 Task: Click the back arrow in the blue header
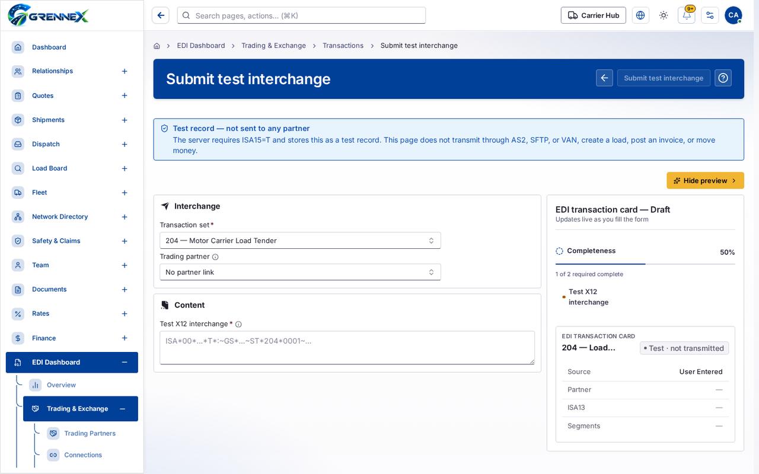[604, 78]
